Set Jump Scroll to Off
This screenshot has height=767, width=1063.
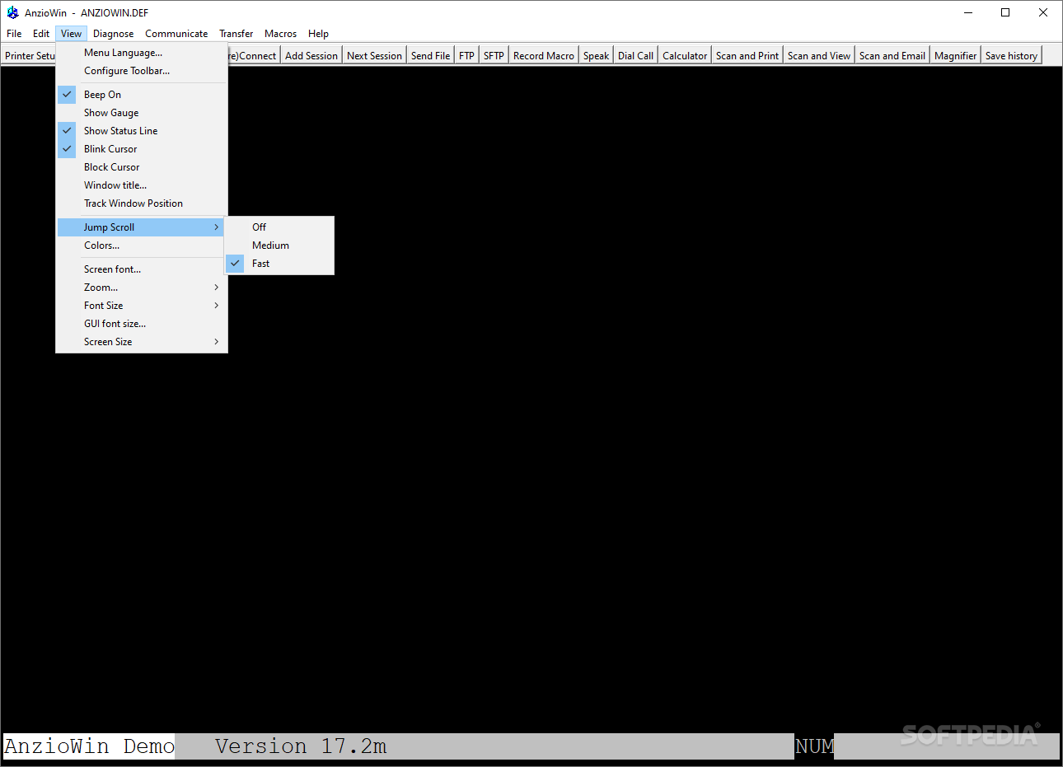tap(279, 227)
